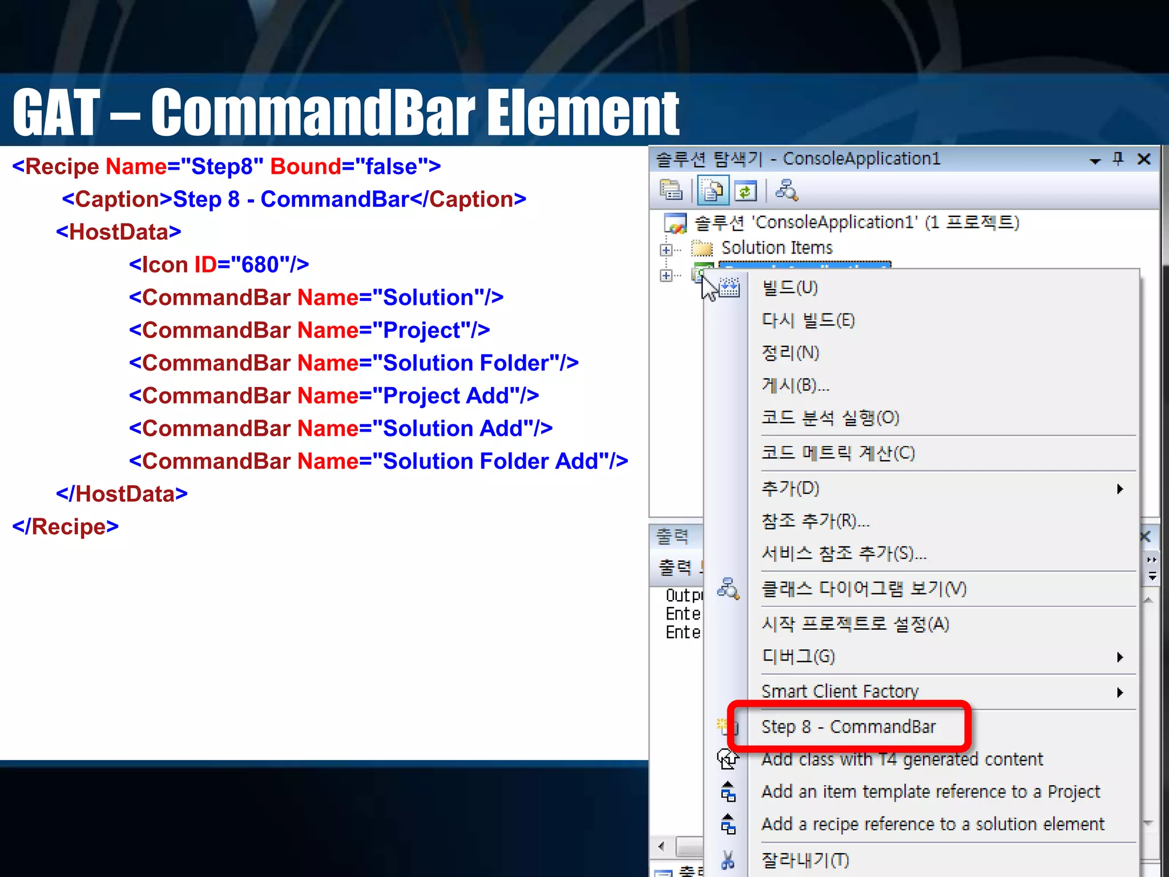
Task: Click the build icon at the top of the context menu
Action: click(x=729, y=287)
